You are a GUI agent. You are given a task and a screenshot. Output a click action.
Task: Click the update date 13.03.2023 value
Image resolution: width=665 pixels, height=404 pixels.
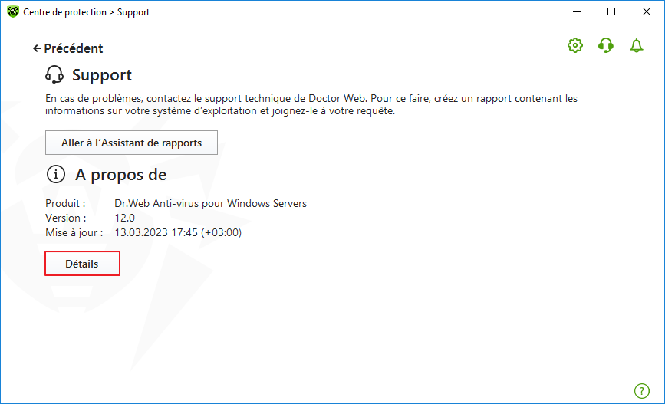pyautogui.click(x=178, y=232)
